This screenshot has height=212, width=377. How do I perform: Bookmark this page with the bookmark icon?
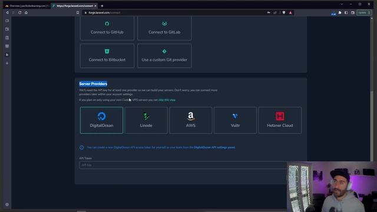click(78, 12)
